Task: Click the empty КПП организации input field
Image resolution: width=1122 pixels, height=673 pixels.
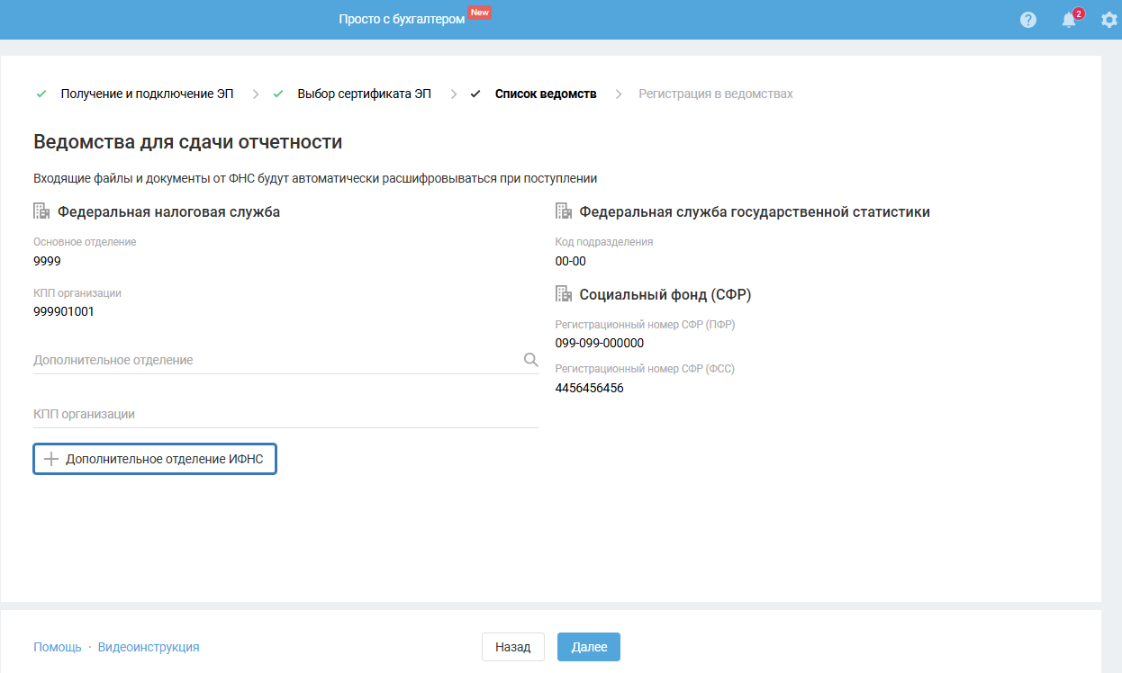Action: click(x=285, y=414)
